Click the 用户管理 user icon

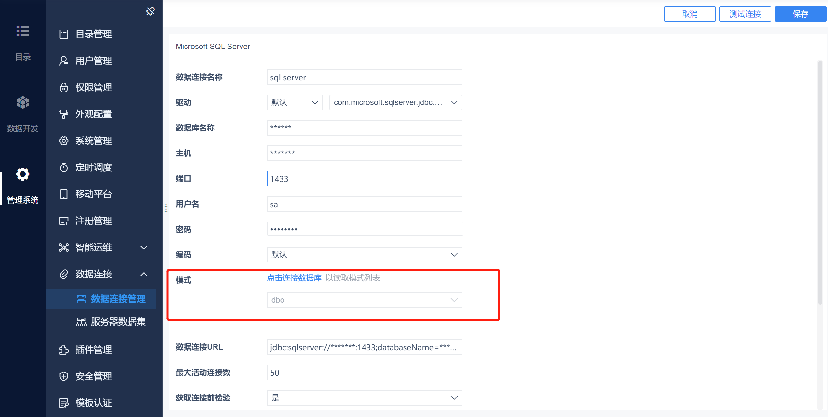[x=64, y=61]
